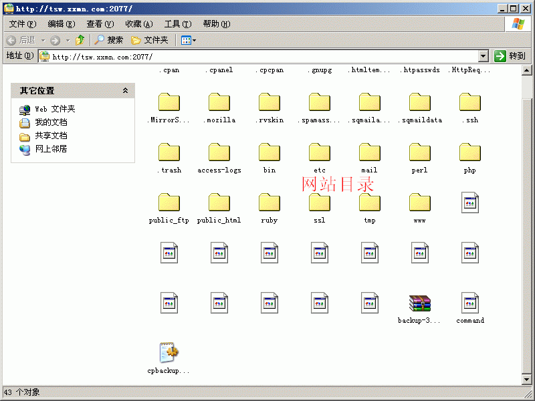
Task: Click the .htpasswds folder label
Action: pos(420,70)
